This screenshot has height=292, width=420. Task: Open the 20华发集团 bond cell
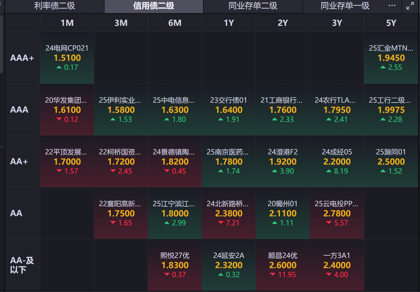67,110
